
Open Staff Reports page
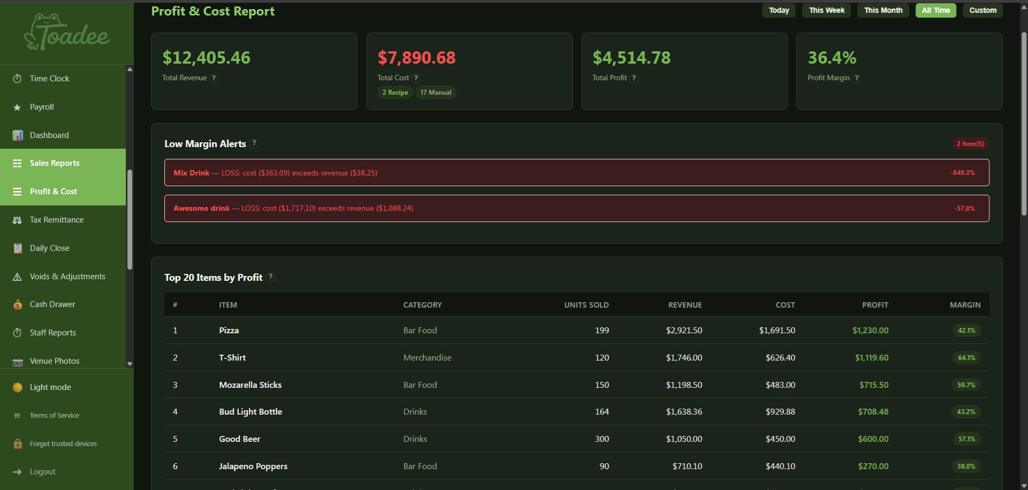pyautogui.click(x=63, y=333)
